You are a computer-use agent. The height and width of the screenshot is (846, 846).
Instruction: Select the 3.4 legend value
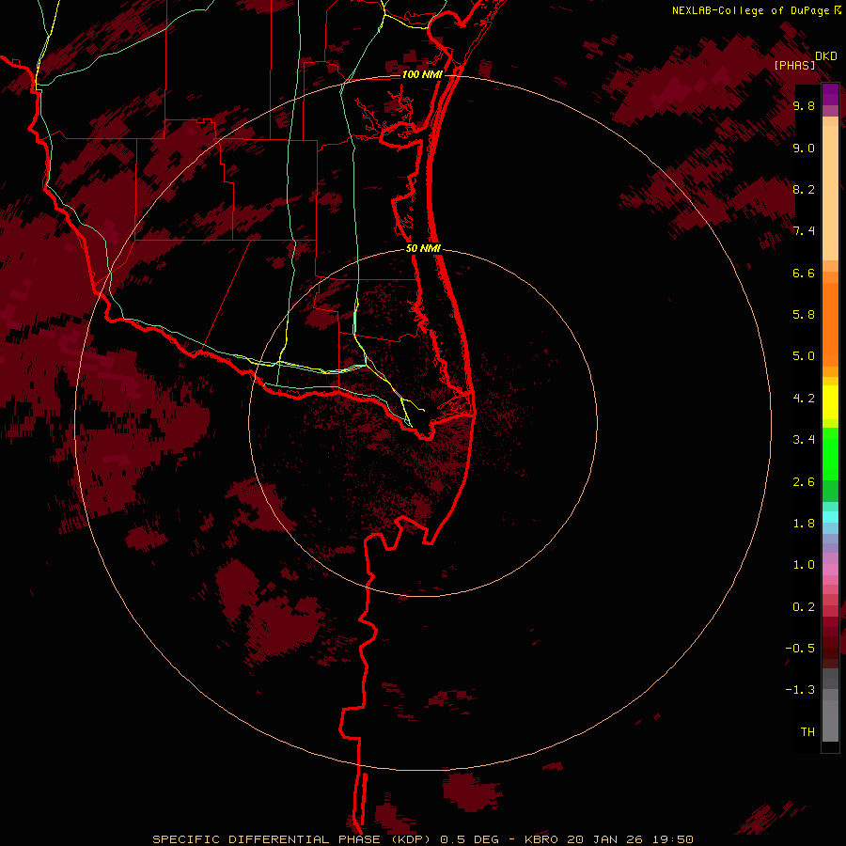(804, 440)
